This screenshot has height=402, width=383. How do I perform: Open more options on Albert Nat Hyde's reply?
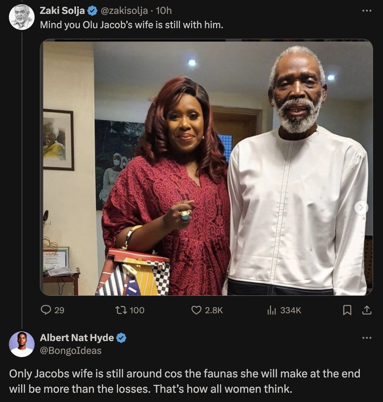tap(367, 337)
